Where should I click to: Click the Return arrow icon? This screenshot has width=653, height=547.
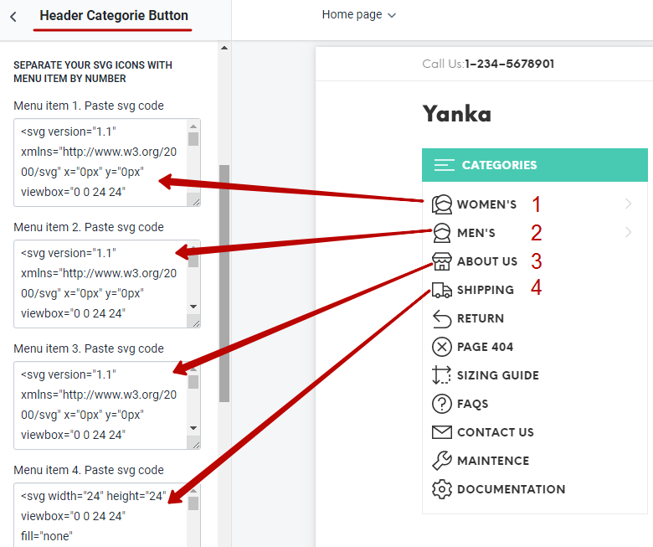click(x=442, y=318)
